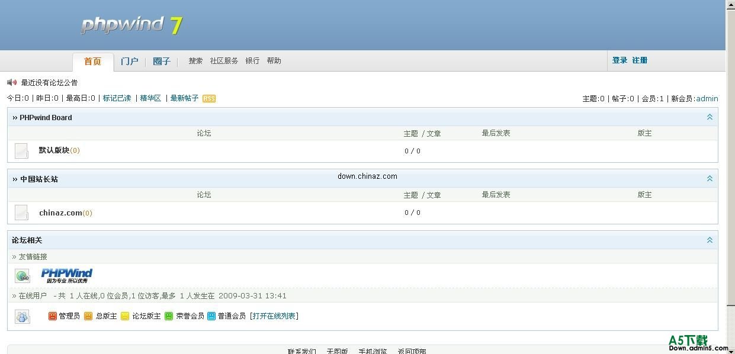
Task: Click the online users group icon
Action: coord(22,317)
